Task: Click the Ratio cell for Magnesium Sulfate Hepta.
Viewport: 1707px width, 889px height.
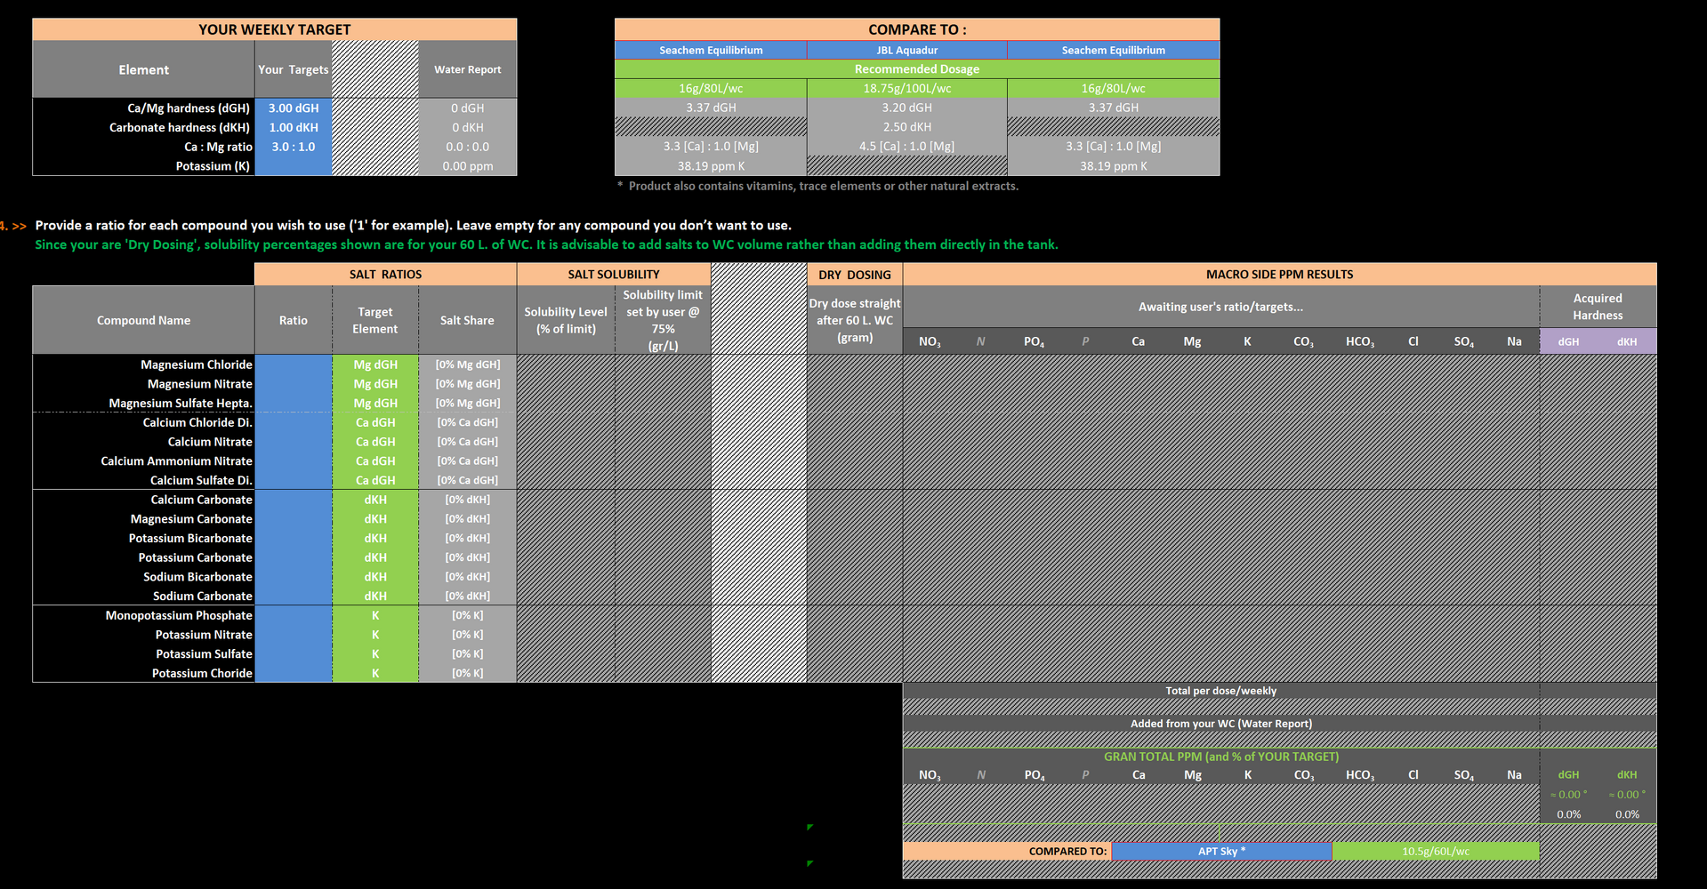Action: (294, 403)
